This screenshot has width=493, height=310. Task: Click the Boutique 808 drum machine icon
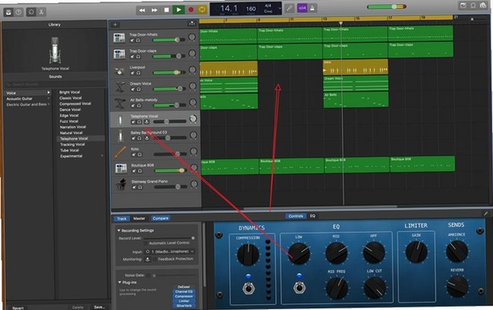(x=121, y=169)
